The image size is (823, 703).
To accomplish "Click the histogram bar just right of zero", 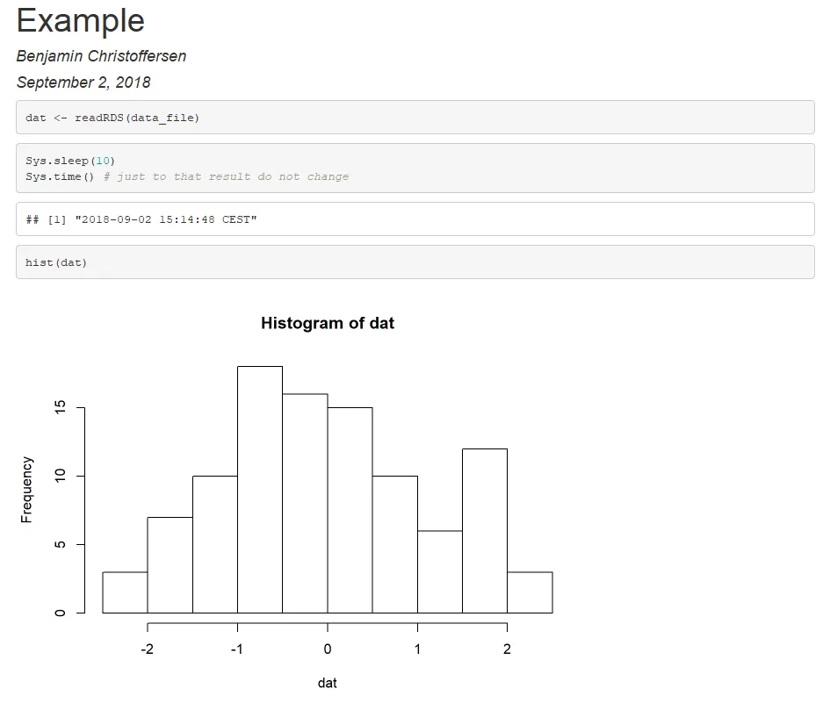I will pos(350,510).
